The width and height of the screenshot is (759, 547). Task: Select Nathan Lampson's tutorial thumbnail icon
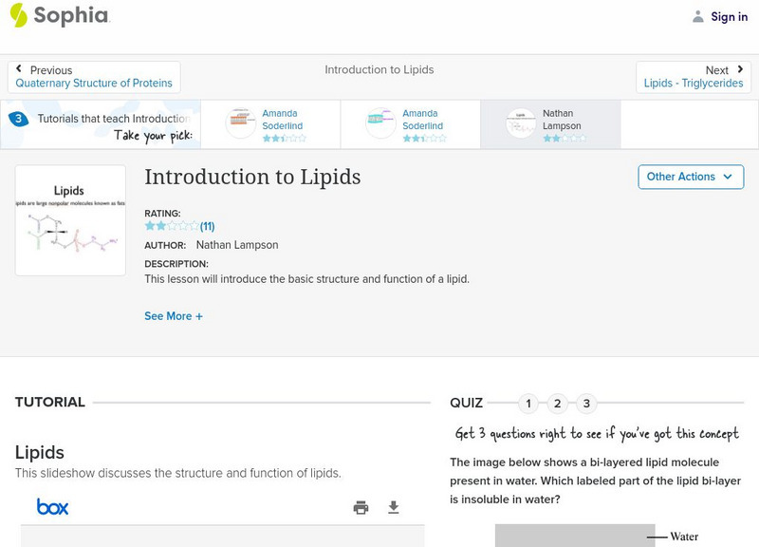[x=520, y=123]
